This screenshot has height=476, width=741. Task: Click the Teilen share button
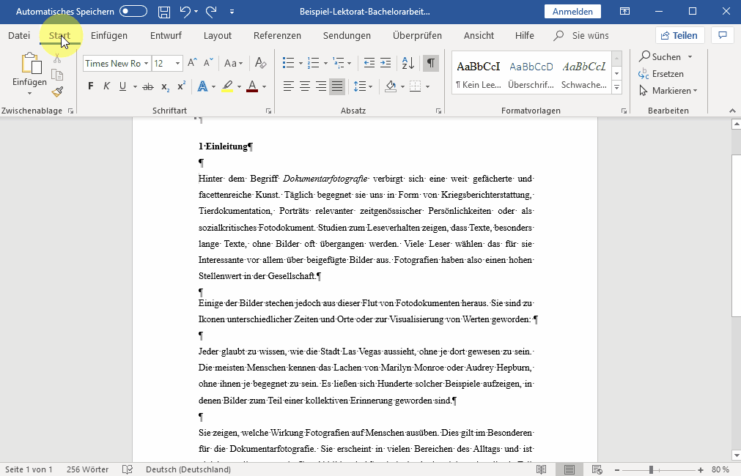679,35
